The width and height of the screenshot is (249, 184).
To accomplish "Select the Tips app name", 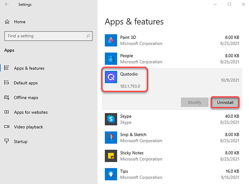I will click(x=124, y=171).
